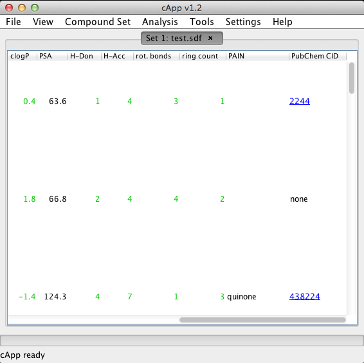Open the Settings menu
364x363 pixels.
click(243, 22)
